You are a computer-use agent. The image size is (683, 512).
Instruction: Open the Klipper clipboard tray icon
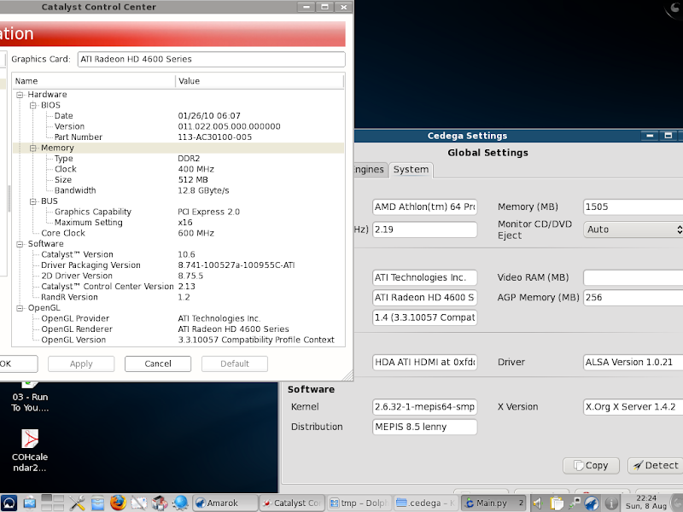[555, 503]
